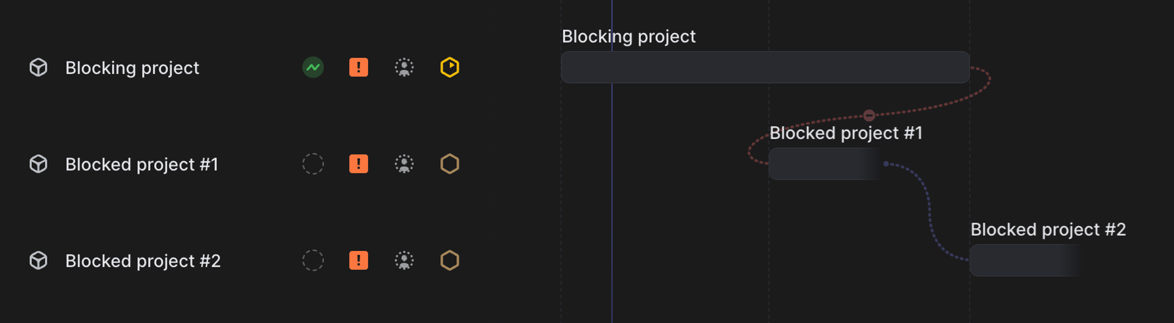
Task: Select the urgent priority icon on Blocking project
Action: tap(358, 67)
